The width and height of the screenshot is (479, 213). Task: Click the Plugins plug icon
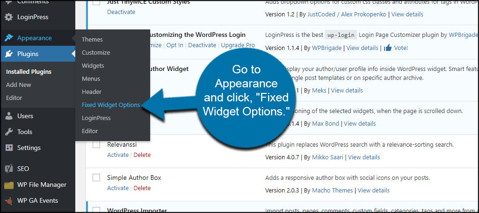pos(9,54)
